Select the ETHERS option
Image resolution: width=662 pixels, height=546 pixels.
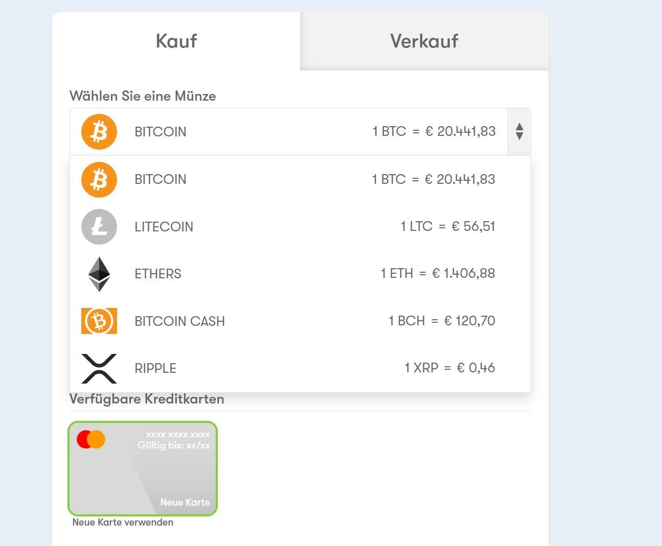300,274
